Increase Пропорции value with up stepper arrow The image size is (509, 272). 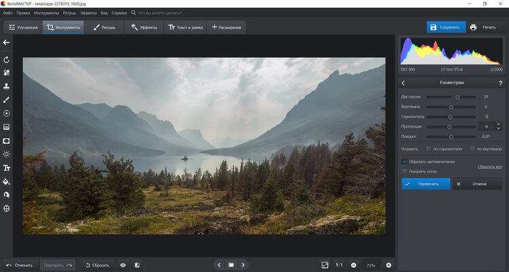click(499, 124)
